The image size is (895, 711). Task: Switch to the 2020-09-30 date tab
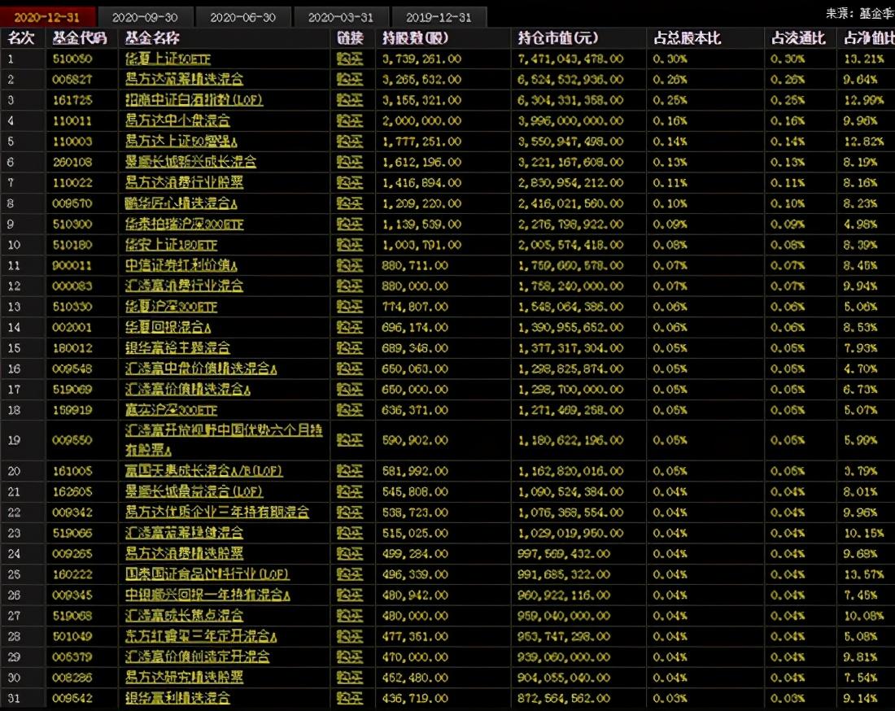pyautogui.click(x=145, y=17)
